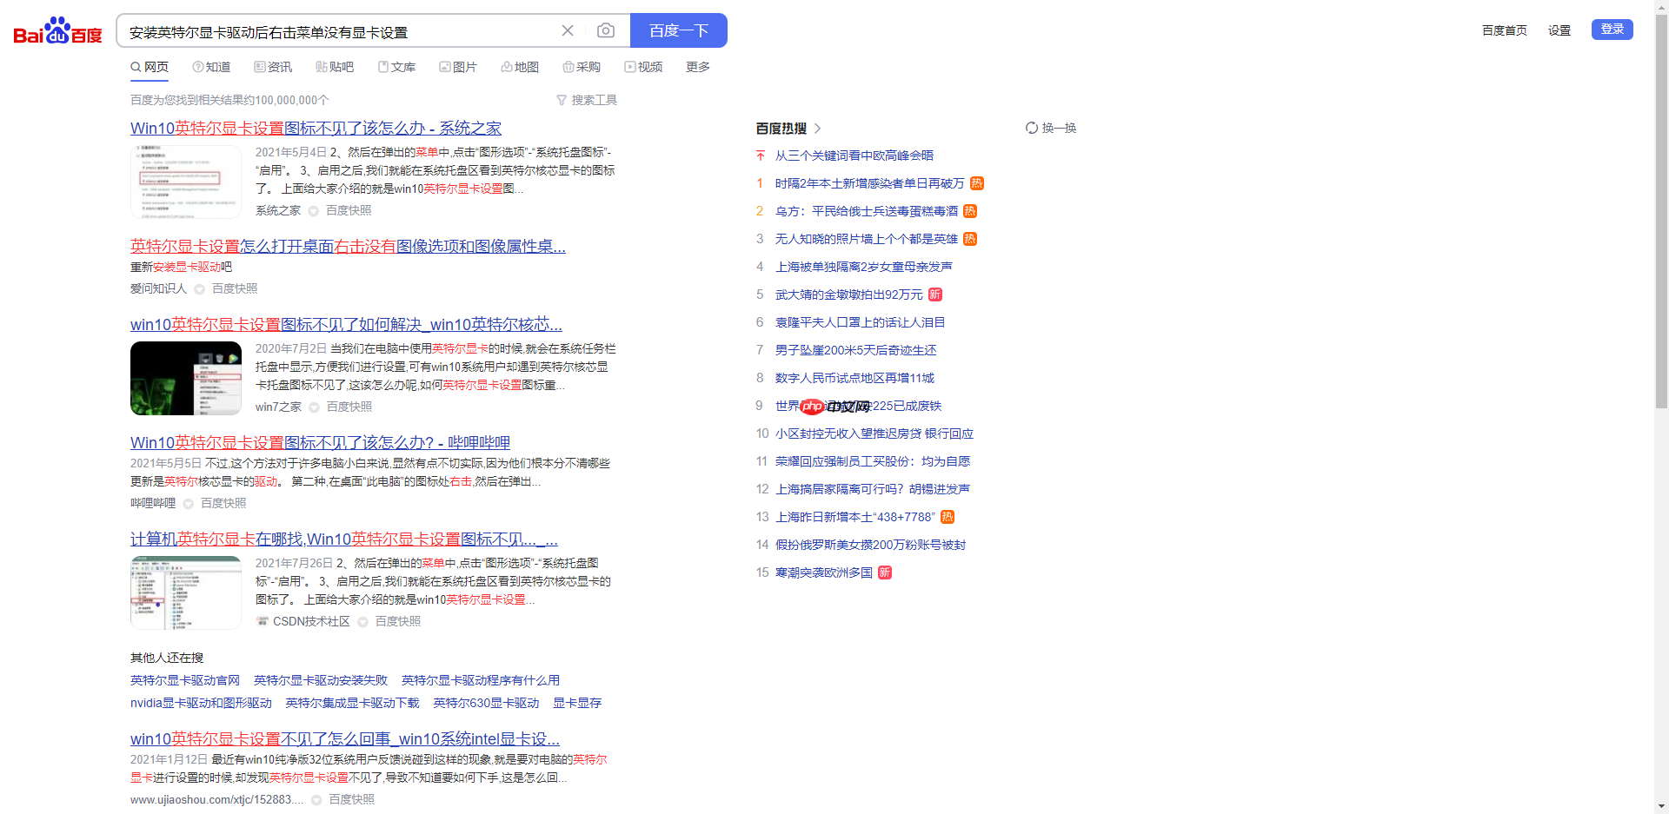Click related search 英特尔显卡驱动官网
The image size is (1669, 814).
184,680
